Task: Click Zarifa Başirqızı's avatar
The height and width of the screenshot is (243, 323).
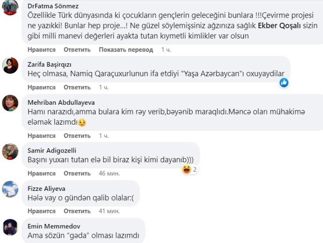Action: pos(10,65)
